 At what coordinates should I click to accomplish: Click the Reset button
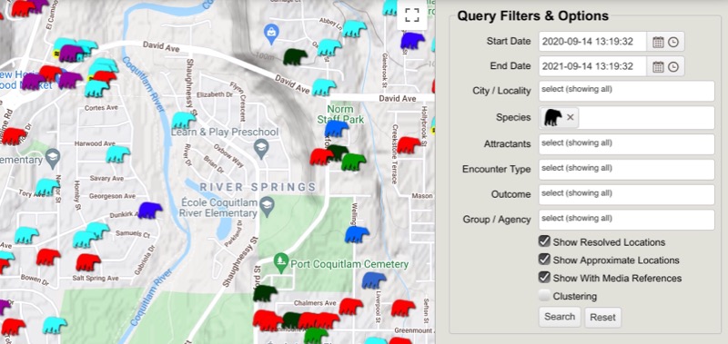pyautogui.click(x=602, y=318)
